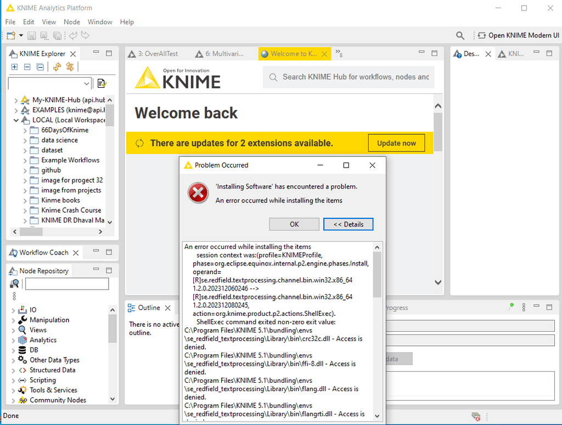Save the current workflow
Viewport: 562px width, 425px height.
[x=32, y=35]
